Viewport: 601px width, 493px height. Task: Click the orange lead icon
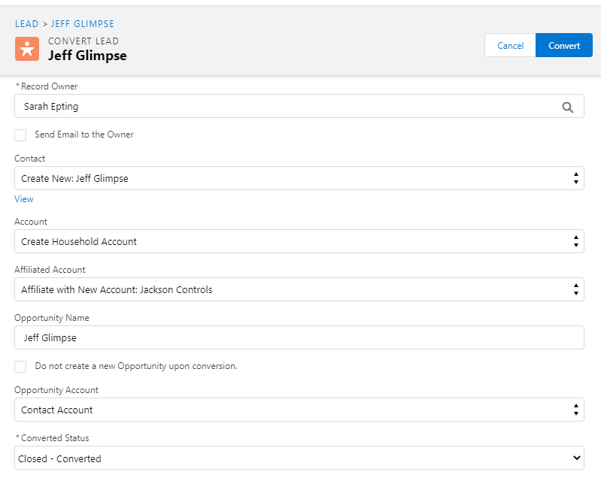[27, 49]
